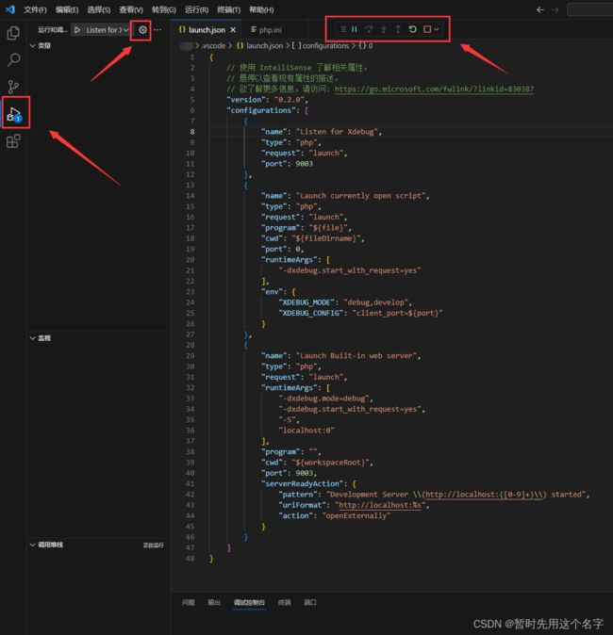Viewport: 613px width, 635px height.
Task: Click the VS Code logo icon
Action: click(x=10, y=9)
